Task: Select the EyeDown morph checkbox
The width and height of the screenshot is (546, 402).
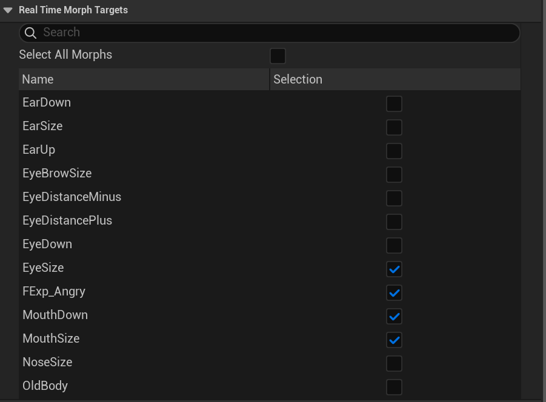Action: pos(394,246)
